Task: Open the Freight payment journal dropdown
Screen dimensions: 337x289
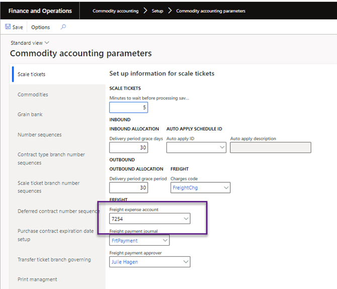Action: [x=165, y=241]
